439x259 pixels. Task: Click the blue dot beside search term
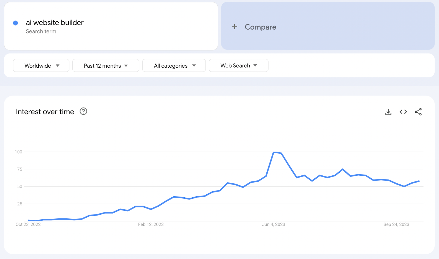(16, 23)
